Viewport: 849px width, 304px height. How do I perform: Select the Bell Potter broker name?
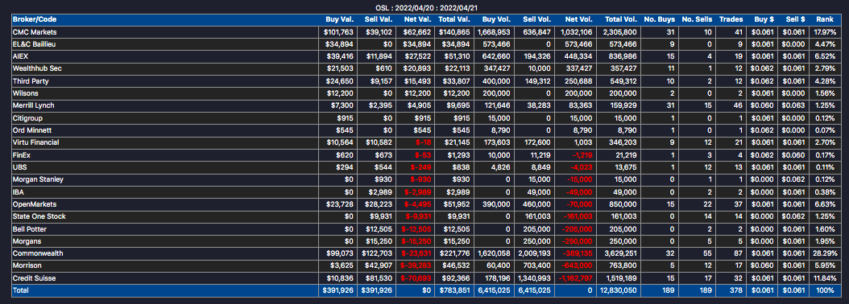29,229
